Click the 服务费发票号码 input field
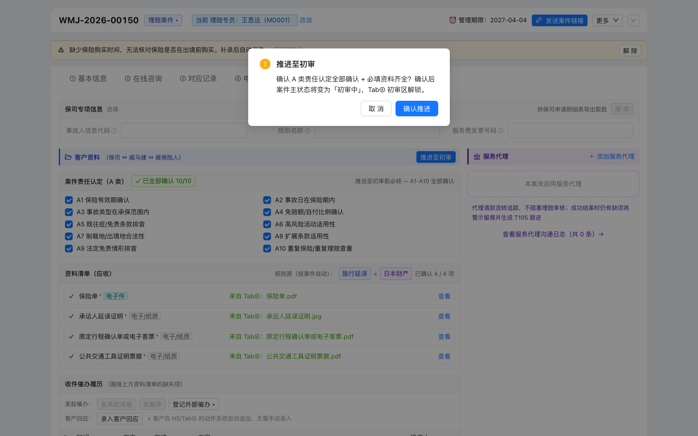Viewport: 698px width, 436px height. [570, 130]
